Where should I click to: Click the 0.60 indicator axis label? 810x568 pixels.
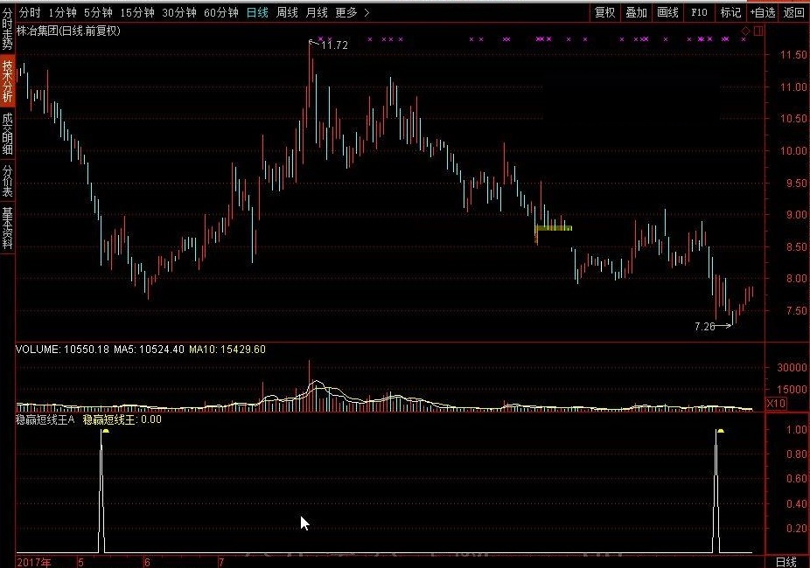pos(796,479)
